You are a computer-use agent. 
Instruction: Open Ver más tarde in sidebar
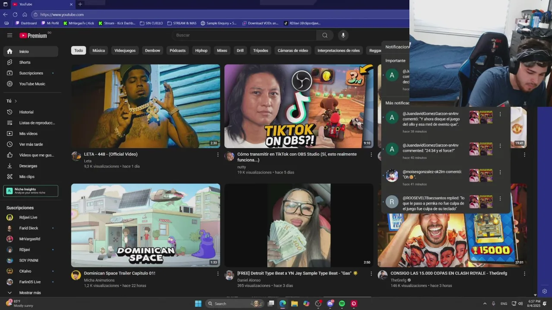tap(30, 144)
